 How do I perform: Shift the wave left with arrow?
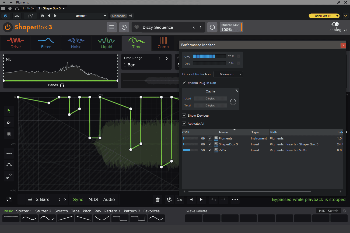coord(191,199)
